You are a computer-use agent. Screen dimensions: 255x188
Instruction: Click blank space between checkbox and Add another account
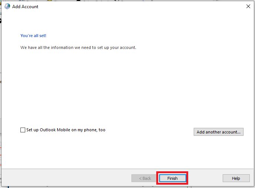coord(148,131)
